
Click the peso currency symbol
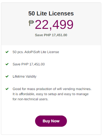click(x=31, y=23)
